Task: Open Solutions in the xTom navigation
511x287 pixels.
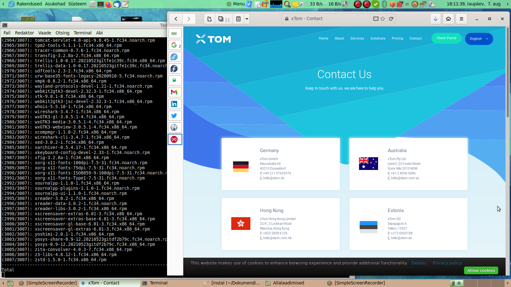Action: (378, 38)
